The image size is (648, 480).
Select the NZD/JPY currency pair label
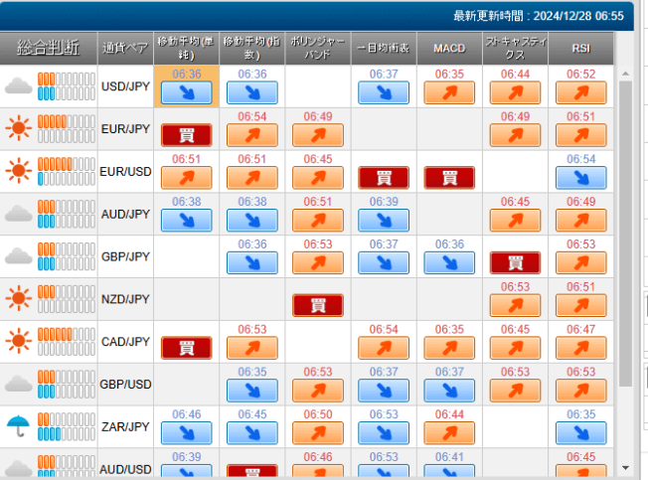coord(125,299)
